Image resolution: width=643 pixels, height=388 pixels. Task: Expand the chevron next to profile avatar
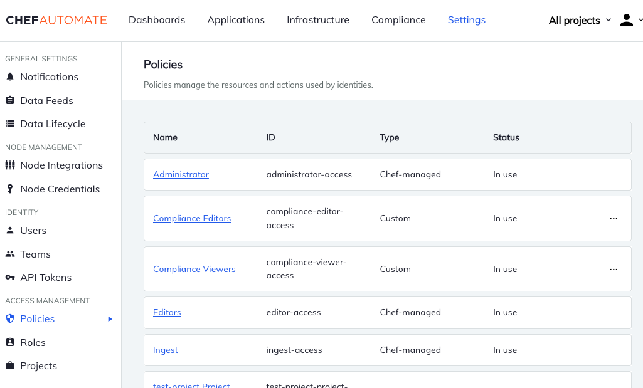point(640,19)
